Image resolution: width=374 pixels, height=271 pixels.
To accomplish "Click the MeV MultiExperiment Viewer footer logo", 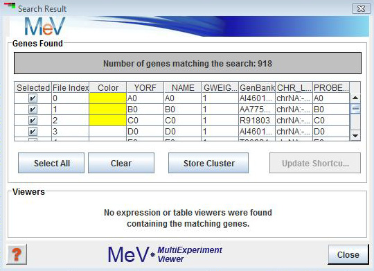I will pyautogui.click(x=165, y=254).
